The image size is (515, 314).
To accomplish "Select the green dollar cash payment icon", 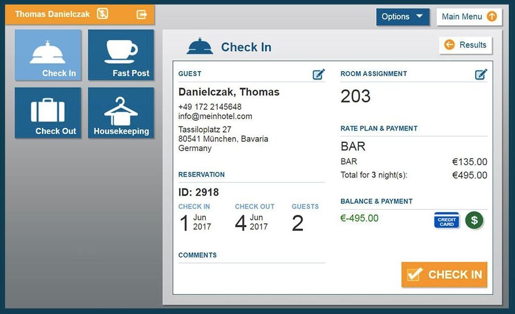I will (474, 220).
